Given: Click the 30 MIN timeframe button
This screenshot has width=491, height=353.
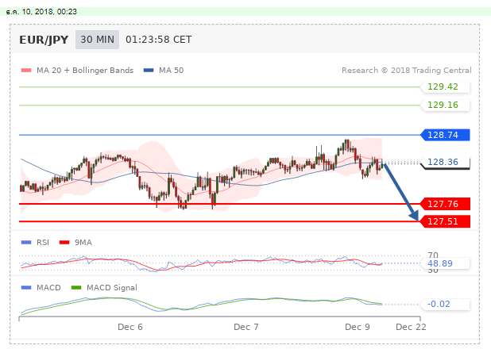Looking at the screenshot, I should point(97,40).
